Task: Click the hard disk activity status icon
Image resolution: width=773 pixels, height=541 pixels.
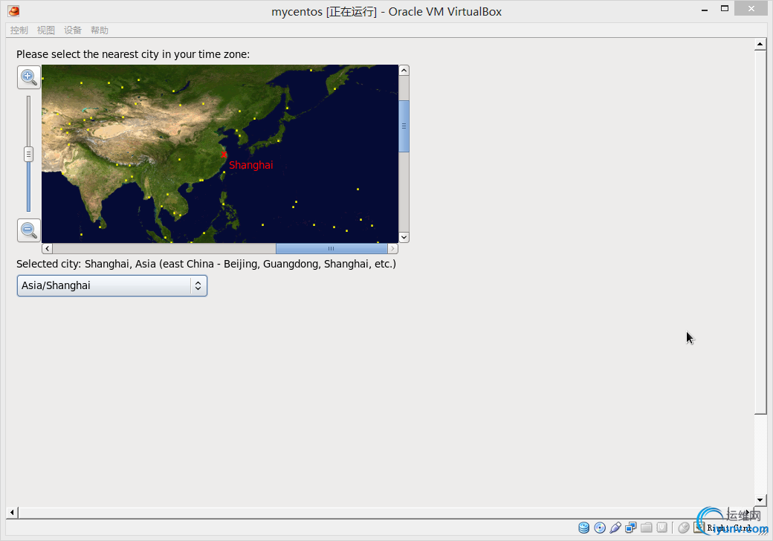Action: (x=583, y=528)
